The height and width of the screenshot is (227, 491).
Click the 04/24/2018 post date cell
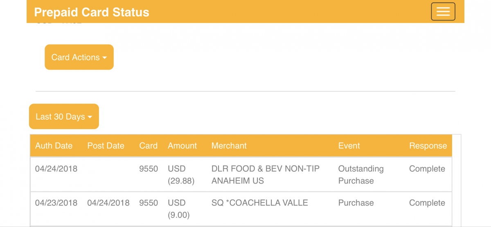tap(108, 203)
